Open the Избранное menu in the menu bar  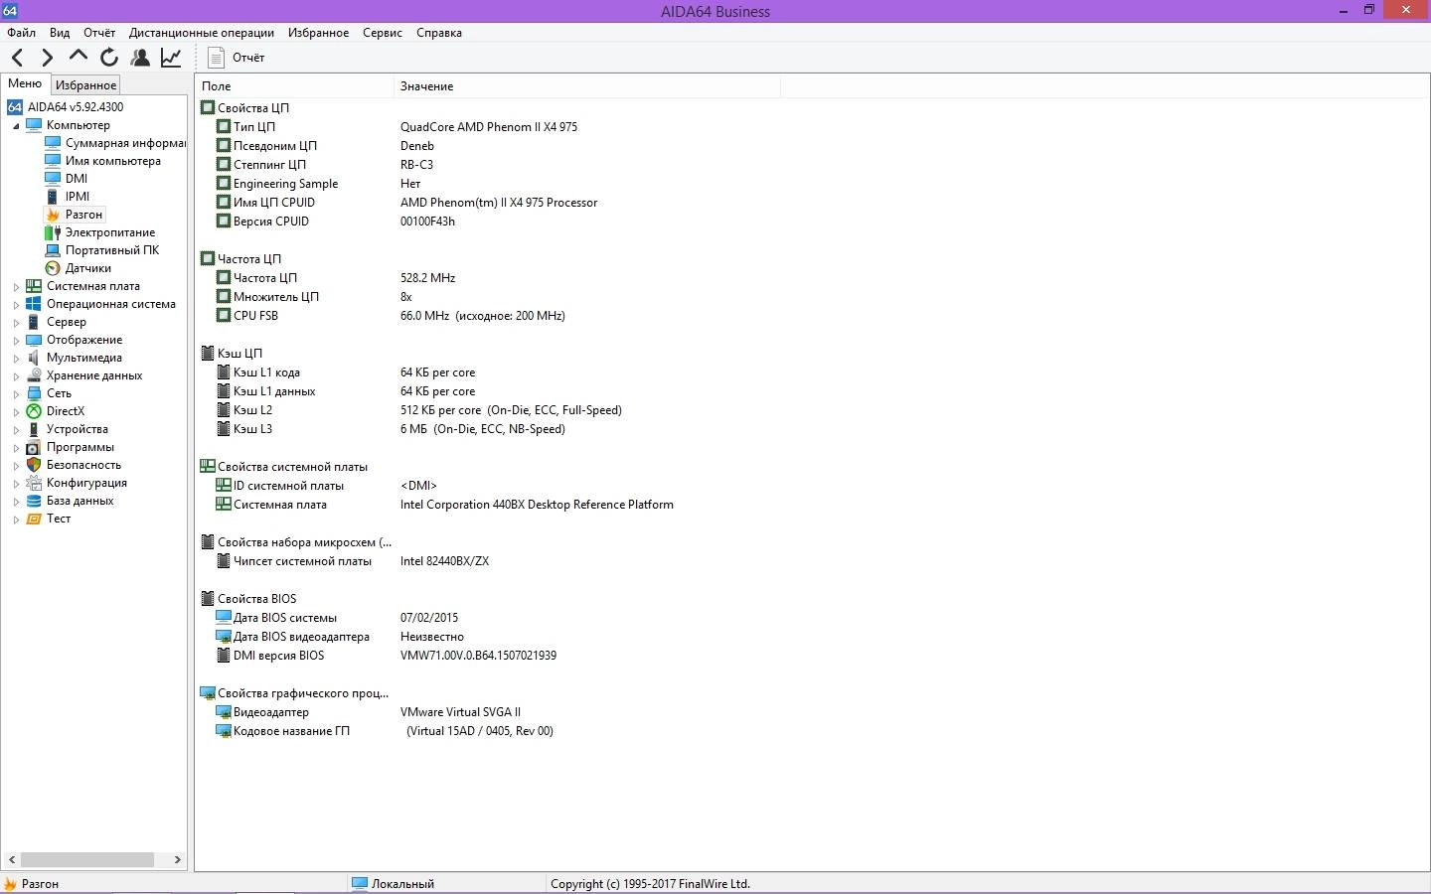pos(319,33)
